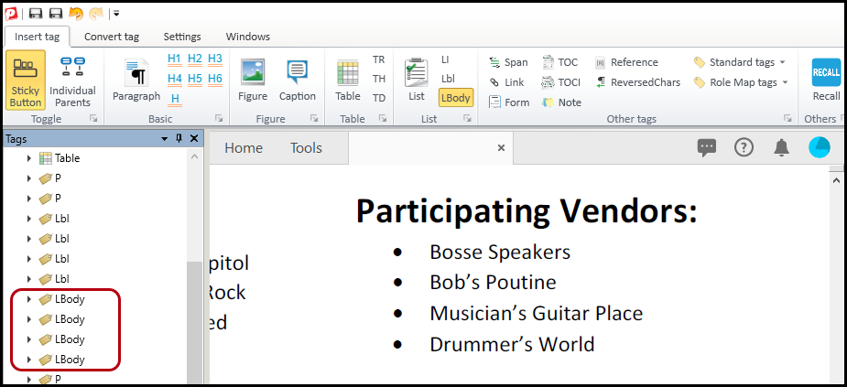Insert a Table tag from the ribbon
This screenshot has width=847, height=387.
click(347, 81)
